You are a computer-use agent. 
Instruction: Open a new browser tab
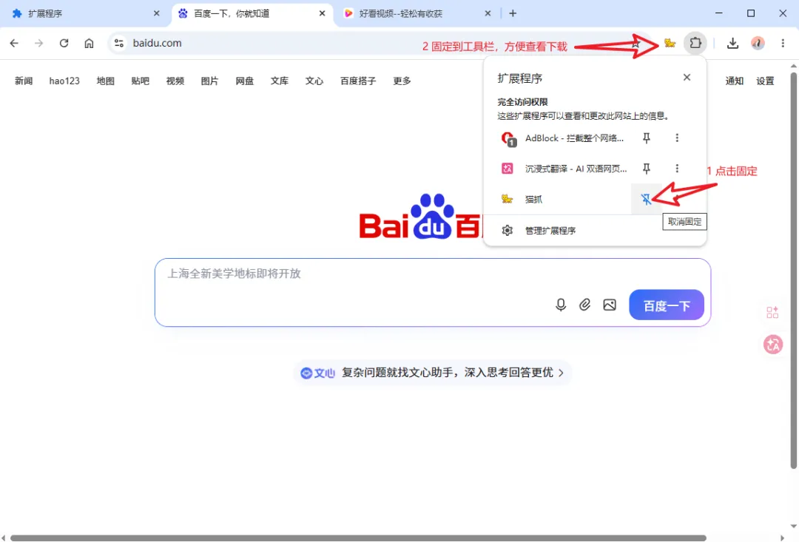(x=513, y=14)
